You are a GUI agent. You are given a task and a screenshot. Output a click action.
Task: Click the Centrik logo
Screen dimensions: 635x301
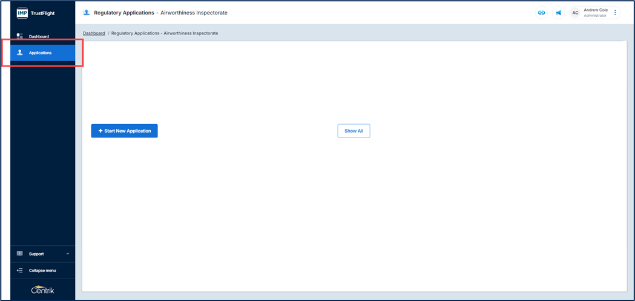click(x=42, y=290)
